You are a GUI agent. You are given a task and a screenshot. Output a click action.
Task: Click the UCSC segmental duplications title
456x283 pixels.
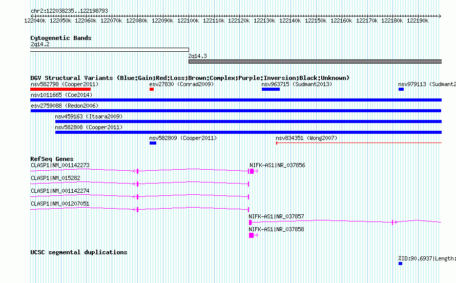[79, 252]
